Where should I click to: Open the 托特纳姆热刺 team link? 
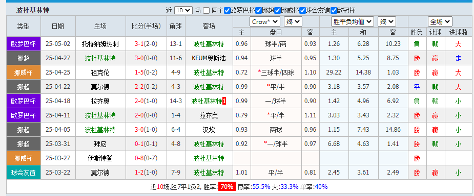100,44
